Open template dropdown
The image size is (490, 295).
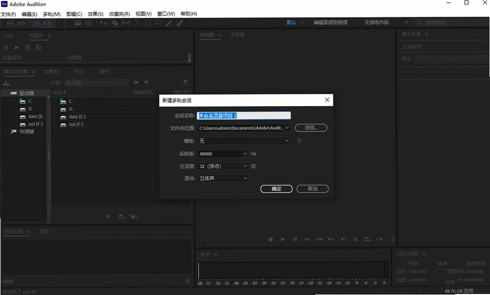[244, 141]
